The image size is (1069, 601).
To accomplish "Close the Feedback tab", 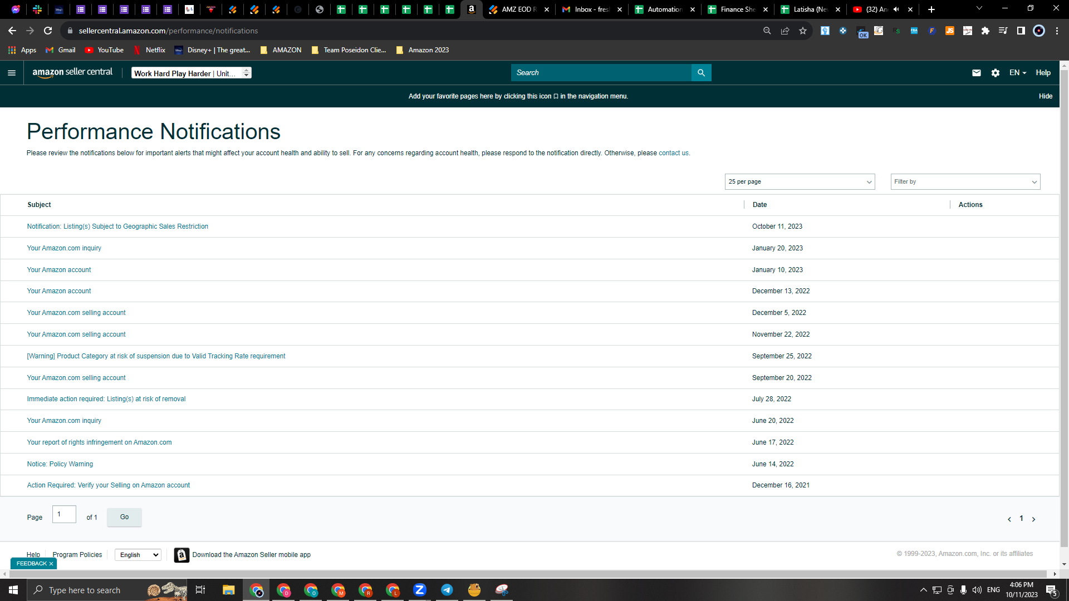I will (51, 564).
